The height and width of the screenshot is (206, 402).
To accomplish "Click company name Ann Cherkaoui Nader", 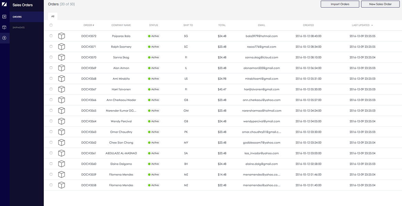I will tap(121, 100).
